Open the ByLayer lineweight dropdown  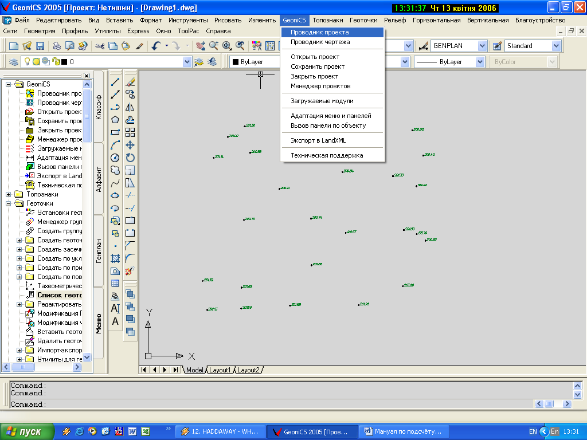coord(480,62)
